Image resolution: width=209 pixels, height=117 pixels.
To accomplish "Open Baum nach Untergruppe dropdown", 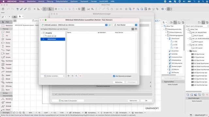I will pos(197,26).
